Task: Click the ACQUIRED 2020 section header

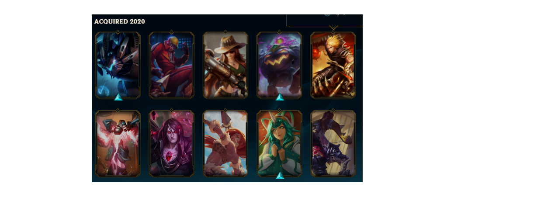Action: click(120, 21)
